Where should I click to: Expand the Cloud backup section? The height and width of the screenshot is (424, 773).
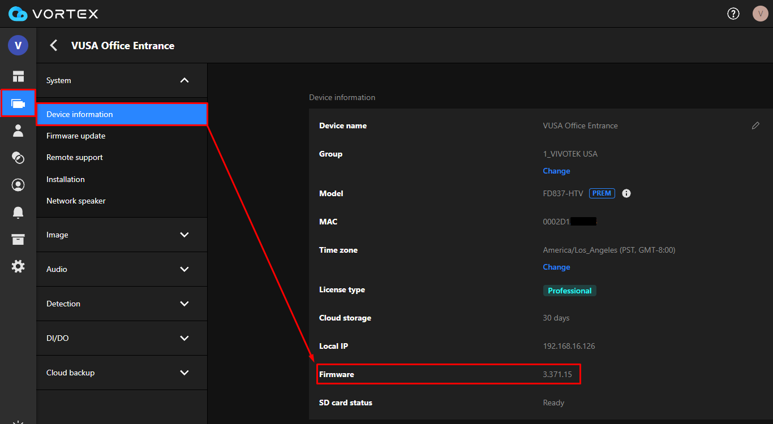(x=184, y=373)
